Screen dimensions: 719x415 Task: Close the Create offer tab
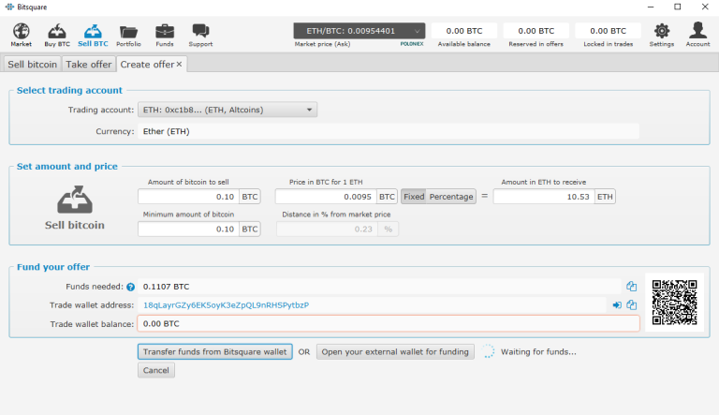click(x=179, y=64)
